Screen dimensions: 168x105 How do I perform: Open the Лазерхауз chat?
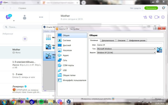(21, 89)
